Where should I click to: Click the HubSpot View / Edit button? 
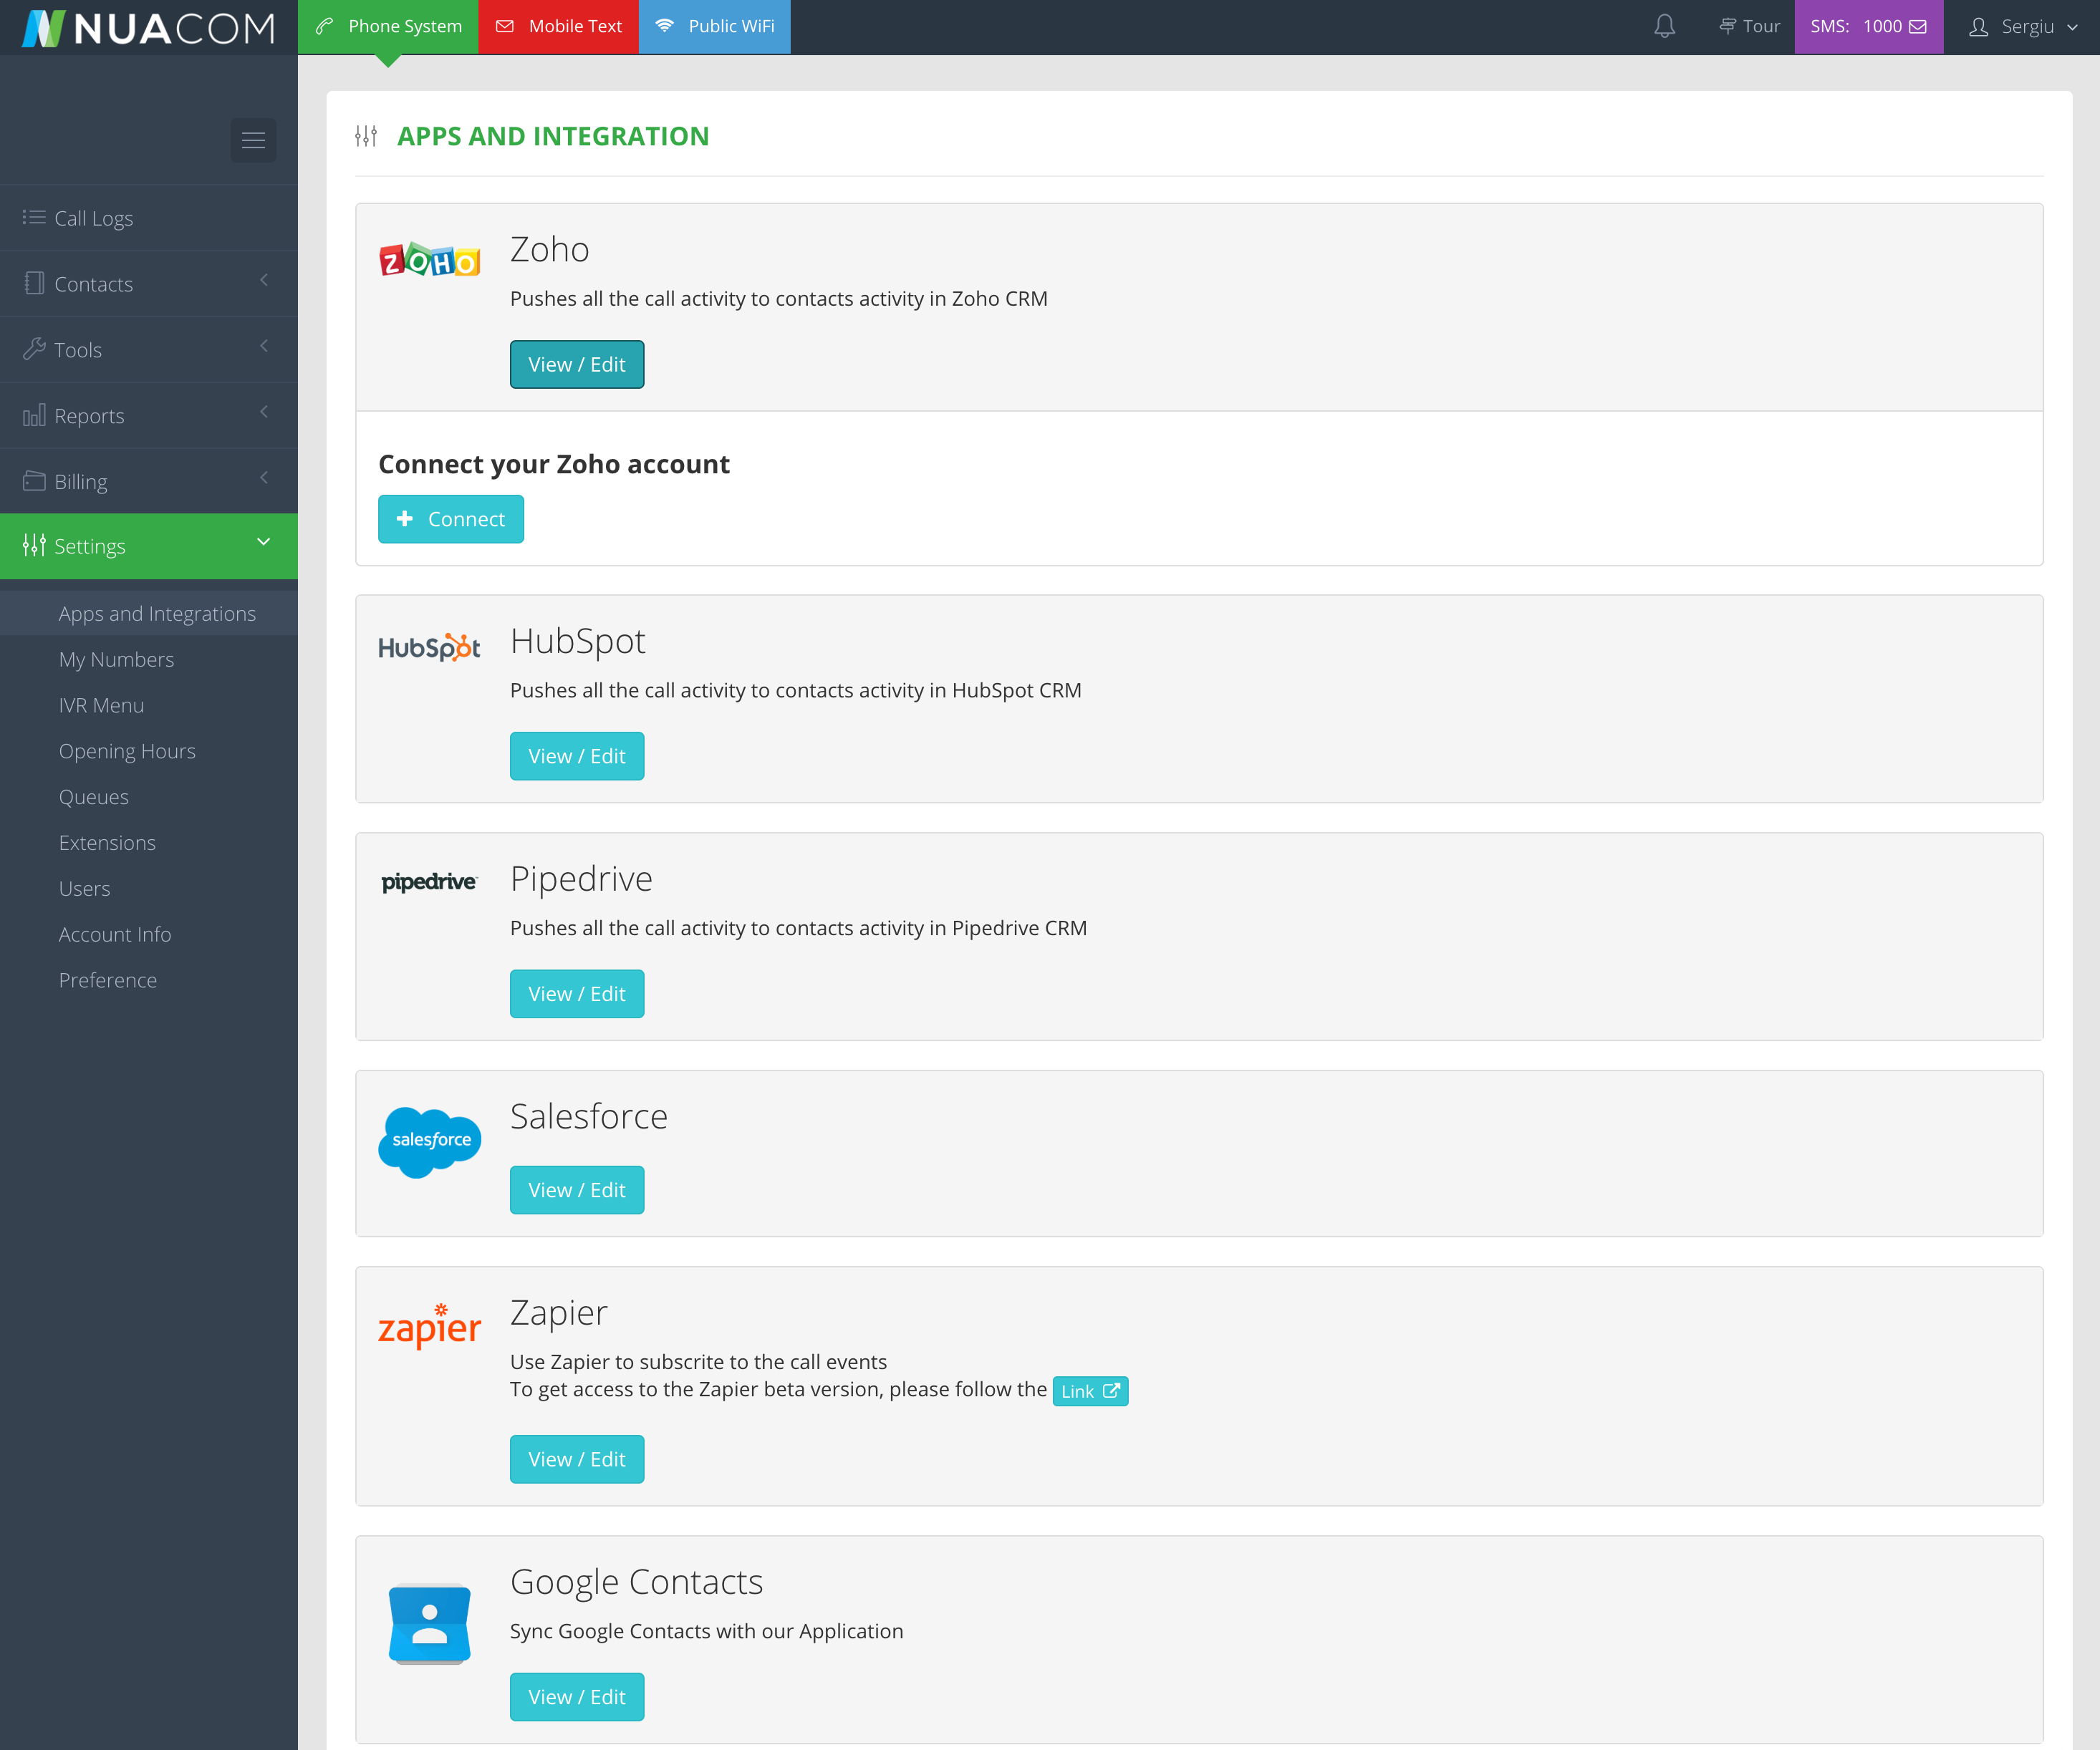577,757
